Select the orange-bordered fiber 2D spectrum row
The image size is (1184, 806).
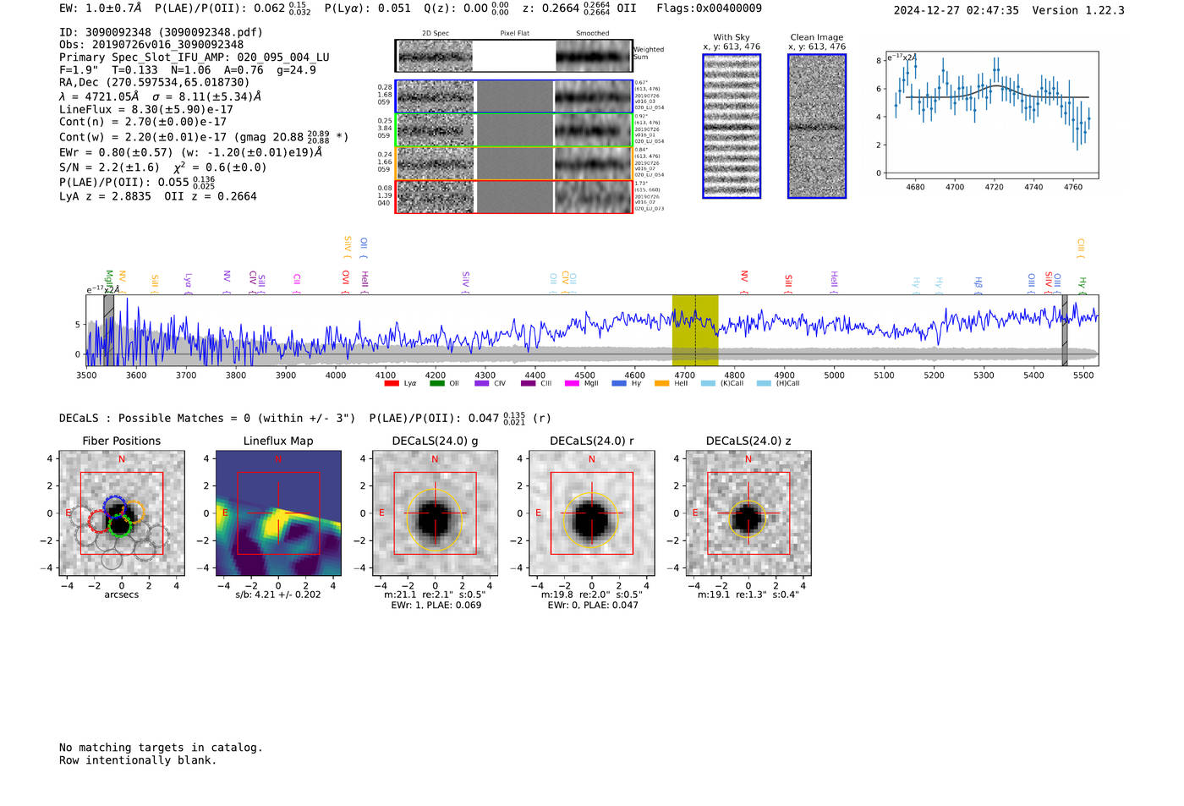514,163
